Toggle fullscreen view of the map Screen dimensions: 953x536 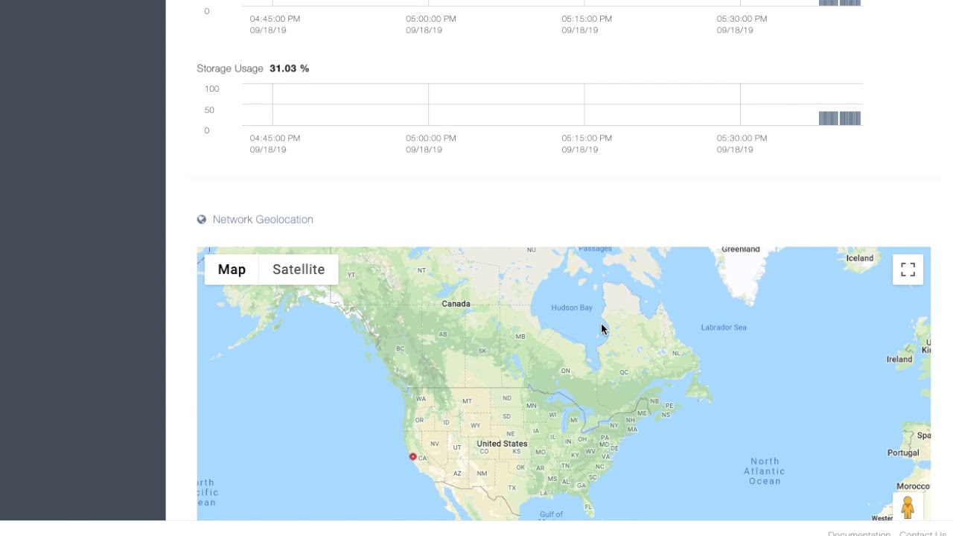pyautogui.click(x=908, y=269)
